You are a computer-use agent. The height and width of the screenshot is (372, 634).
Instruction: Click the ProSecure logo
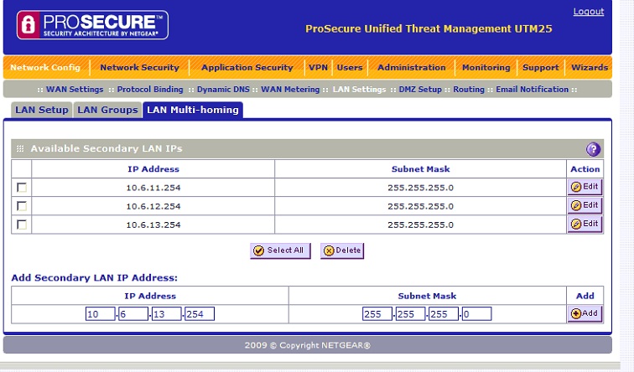(92, 24)
